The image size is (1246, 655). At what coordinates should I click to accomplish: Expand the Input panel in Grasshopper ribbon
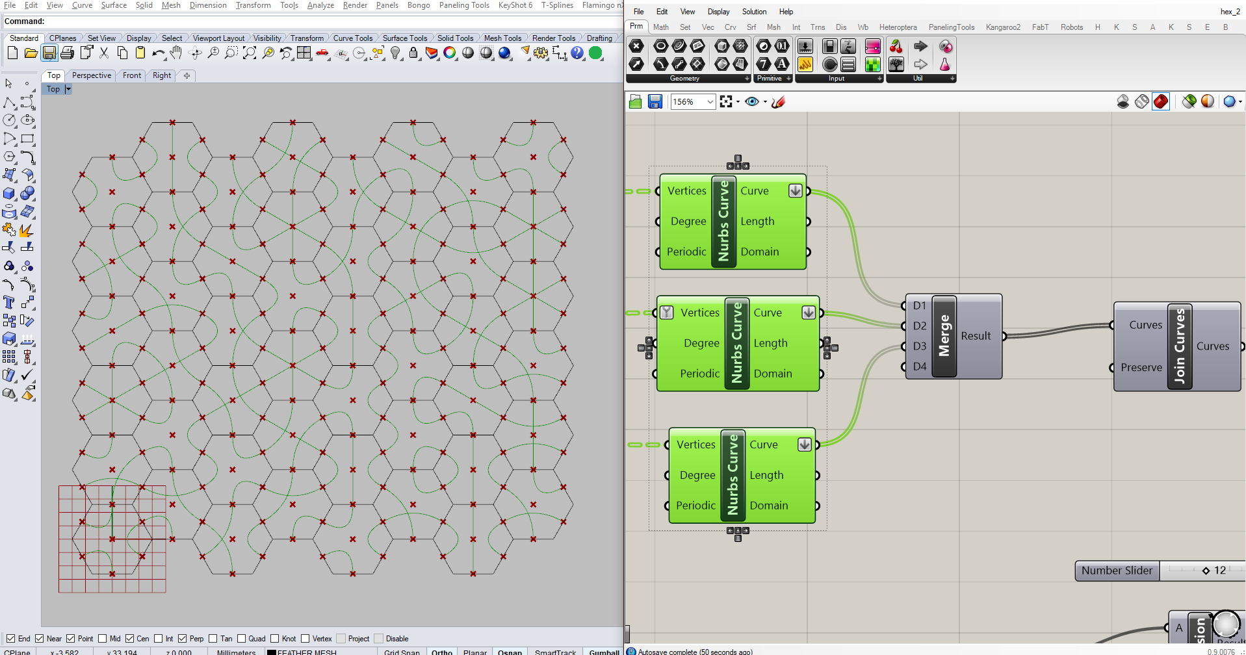[880, 79]
